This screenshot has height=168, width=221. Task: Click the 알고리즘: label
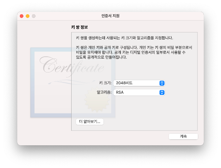pyautogui.click(x=104, y=92)
